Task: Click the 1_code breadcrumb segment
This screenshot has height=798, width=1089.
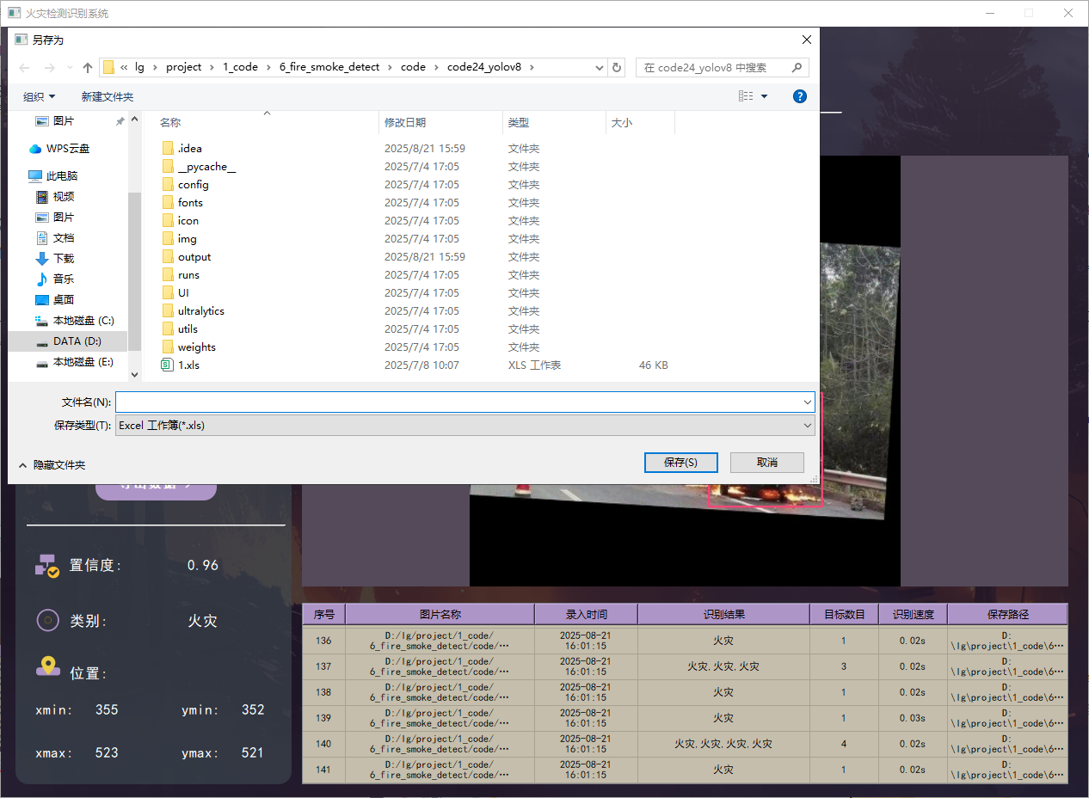Action: [240, 67]
